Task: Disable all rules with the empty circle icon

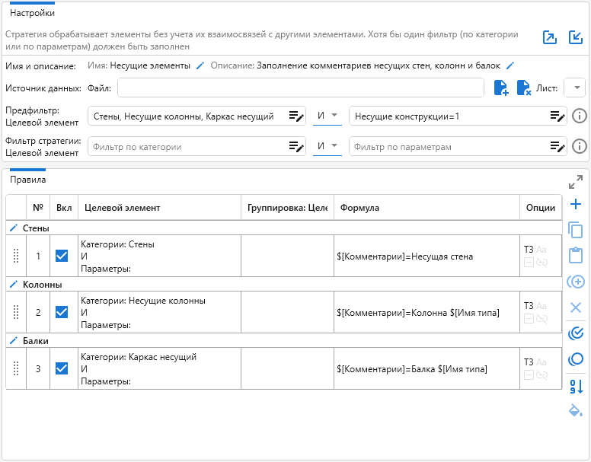Action: pyautogui.click(x=576, y=358)
